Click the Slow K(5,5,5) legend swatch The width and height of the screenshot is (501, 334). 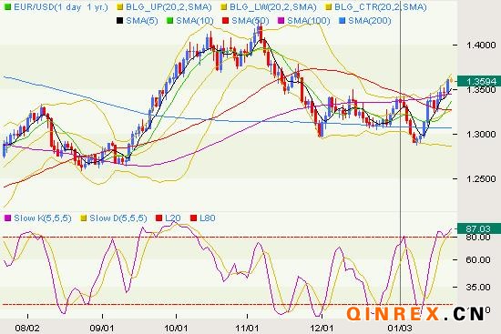[7, 218]
